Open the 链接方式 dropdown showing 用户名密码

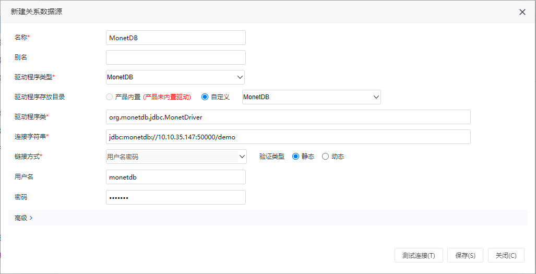[x=176, y=157]
